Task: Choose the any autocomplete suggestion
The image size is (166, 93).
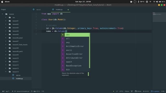Action: 75,42
